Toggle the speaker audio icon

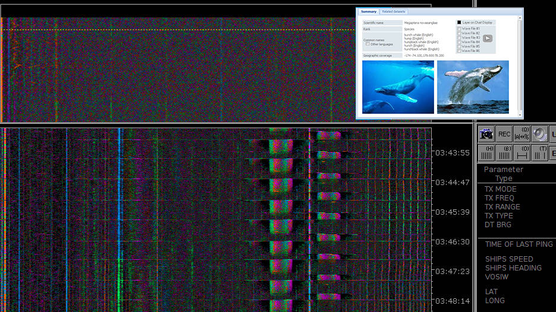pos(540,135)
